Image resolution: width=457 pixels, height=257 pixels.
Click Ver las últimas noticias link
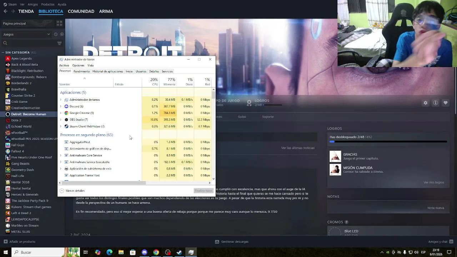(298, 148)
